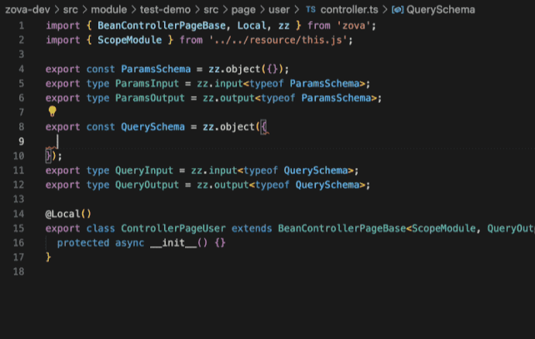Click controller.ts in the breadcrumb bar

[x=348, y=10]
